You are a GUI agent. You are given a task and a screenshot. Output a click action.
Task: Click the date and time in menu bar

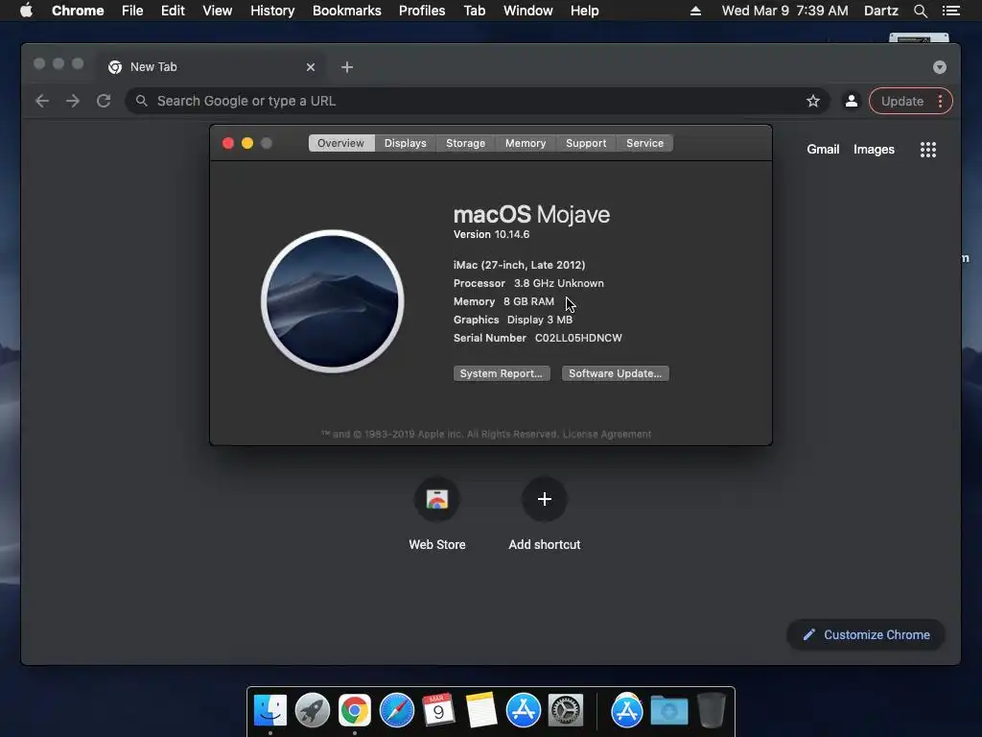click(784, 11)
